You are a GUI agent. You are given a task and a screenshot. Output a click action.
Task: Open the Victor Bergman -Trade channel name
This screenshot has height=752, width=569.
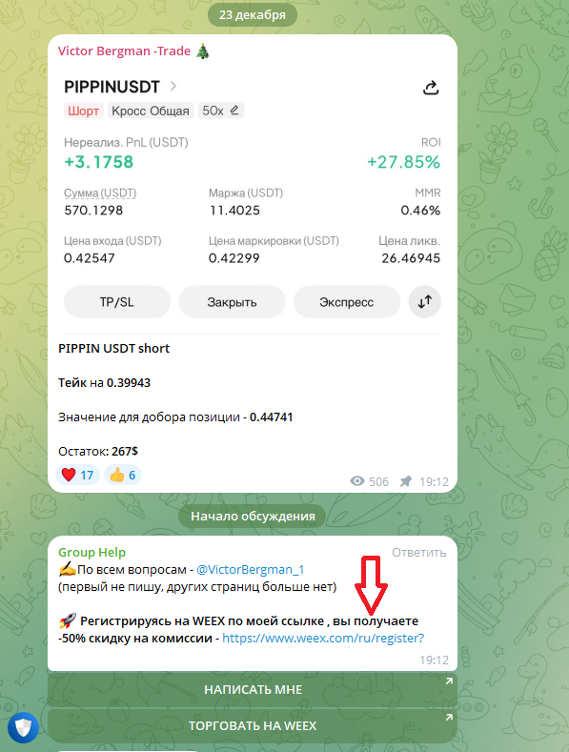(x=124, y=51)
